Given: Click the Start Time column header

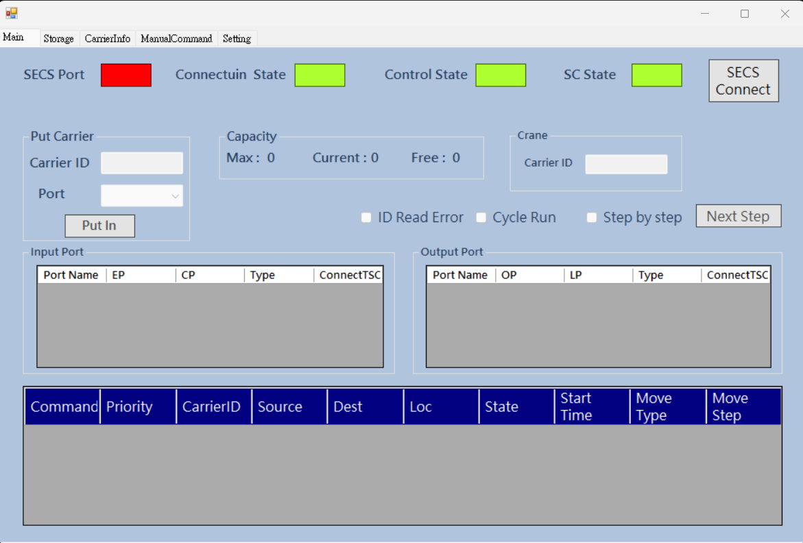Looking at the screenshot, I should pyautogui.click(x=592, y=407).
